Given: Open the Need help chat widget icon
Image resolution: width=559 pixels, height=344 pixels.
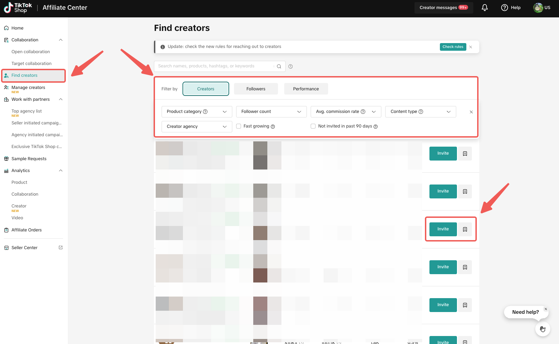Looking at the screenshot, I should tap(542, 329).
